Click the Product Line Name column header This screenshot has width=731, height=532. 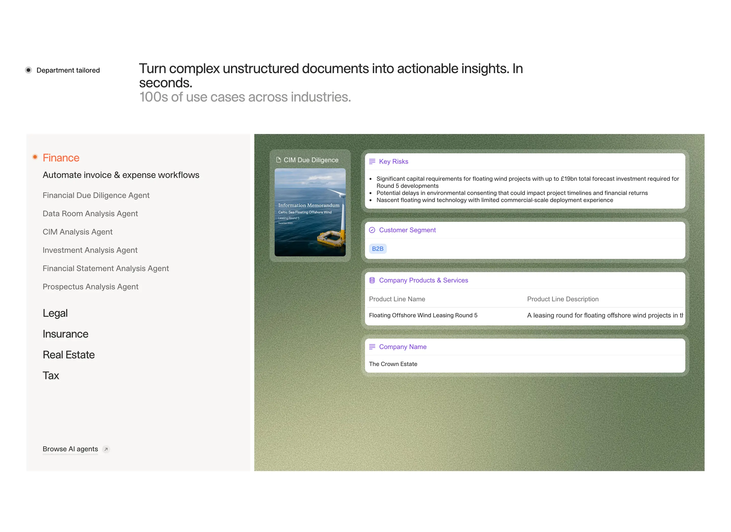(397, 299)
